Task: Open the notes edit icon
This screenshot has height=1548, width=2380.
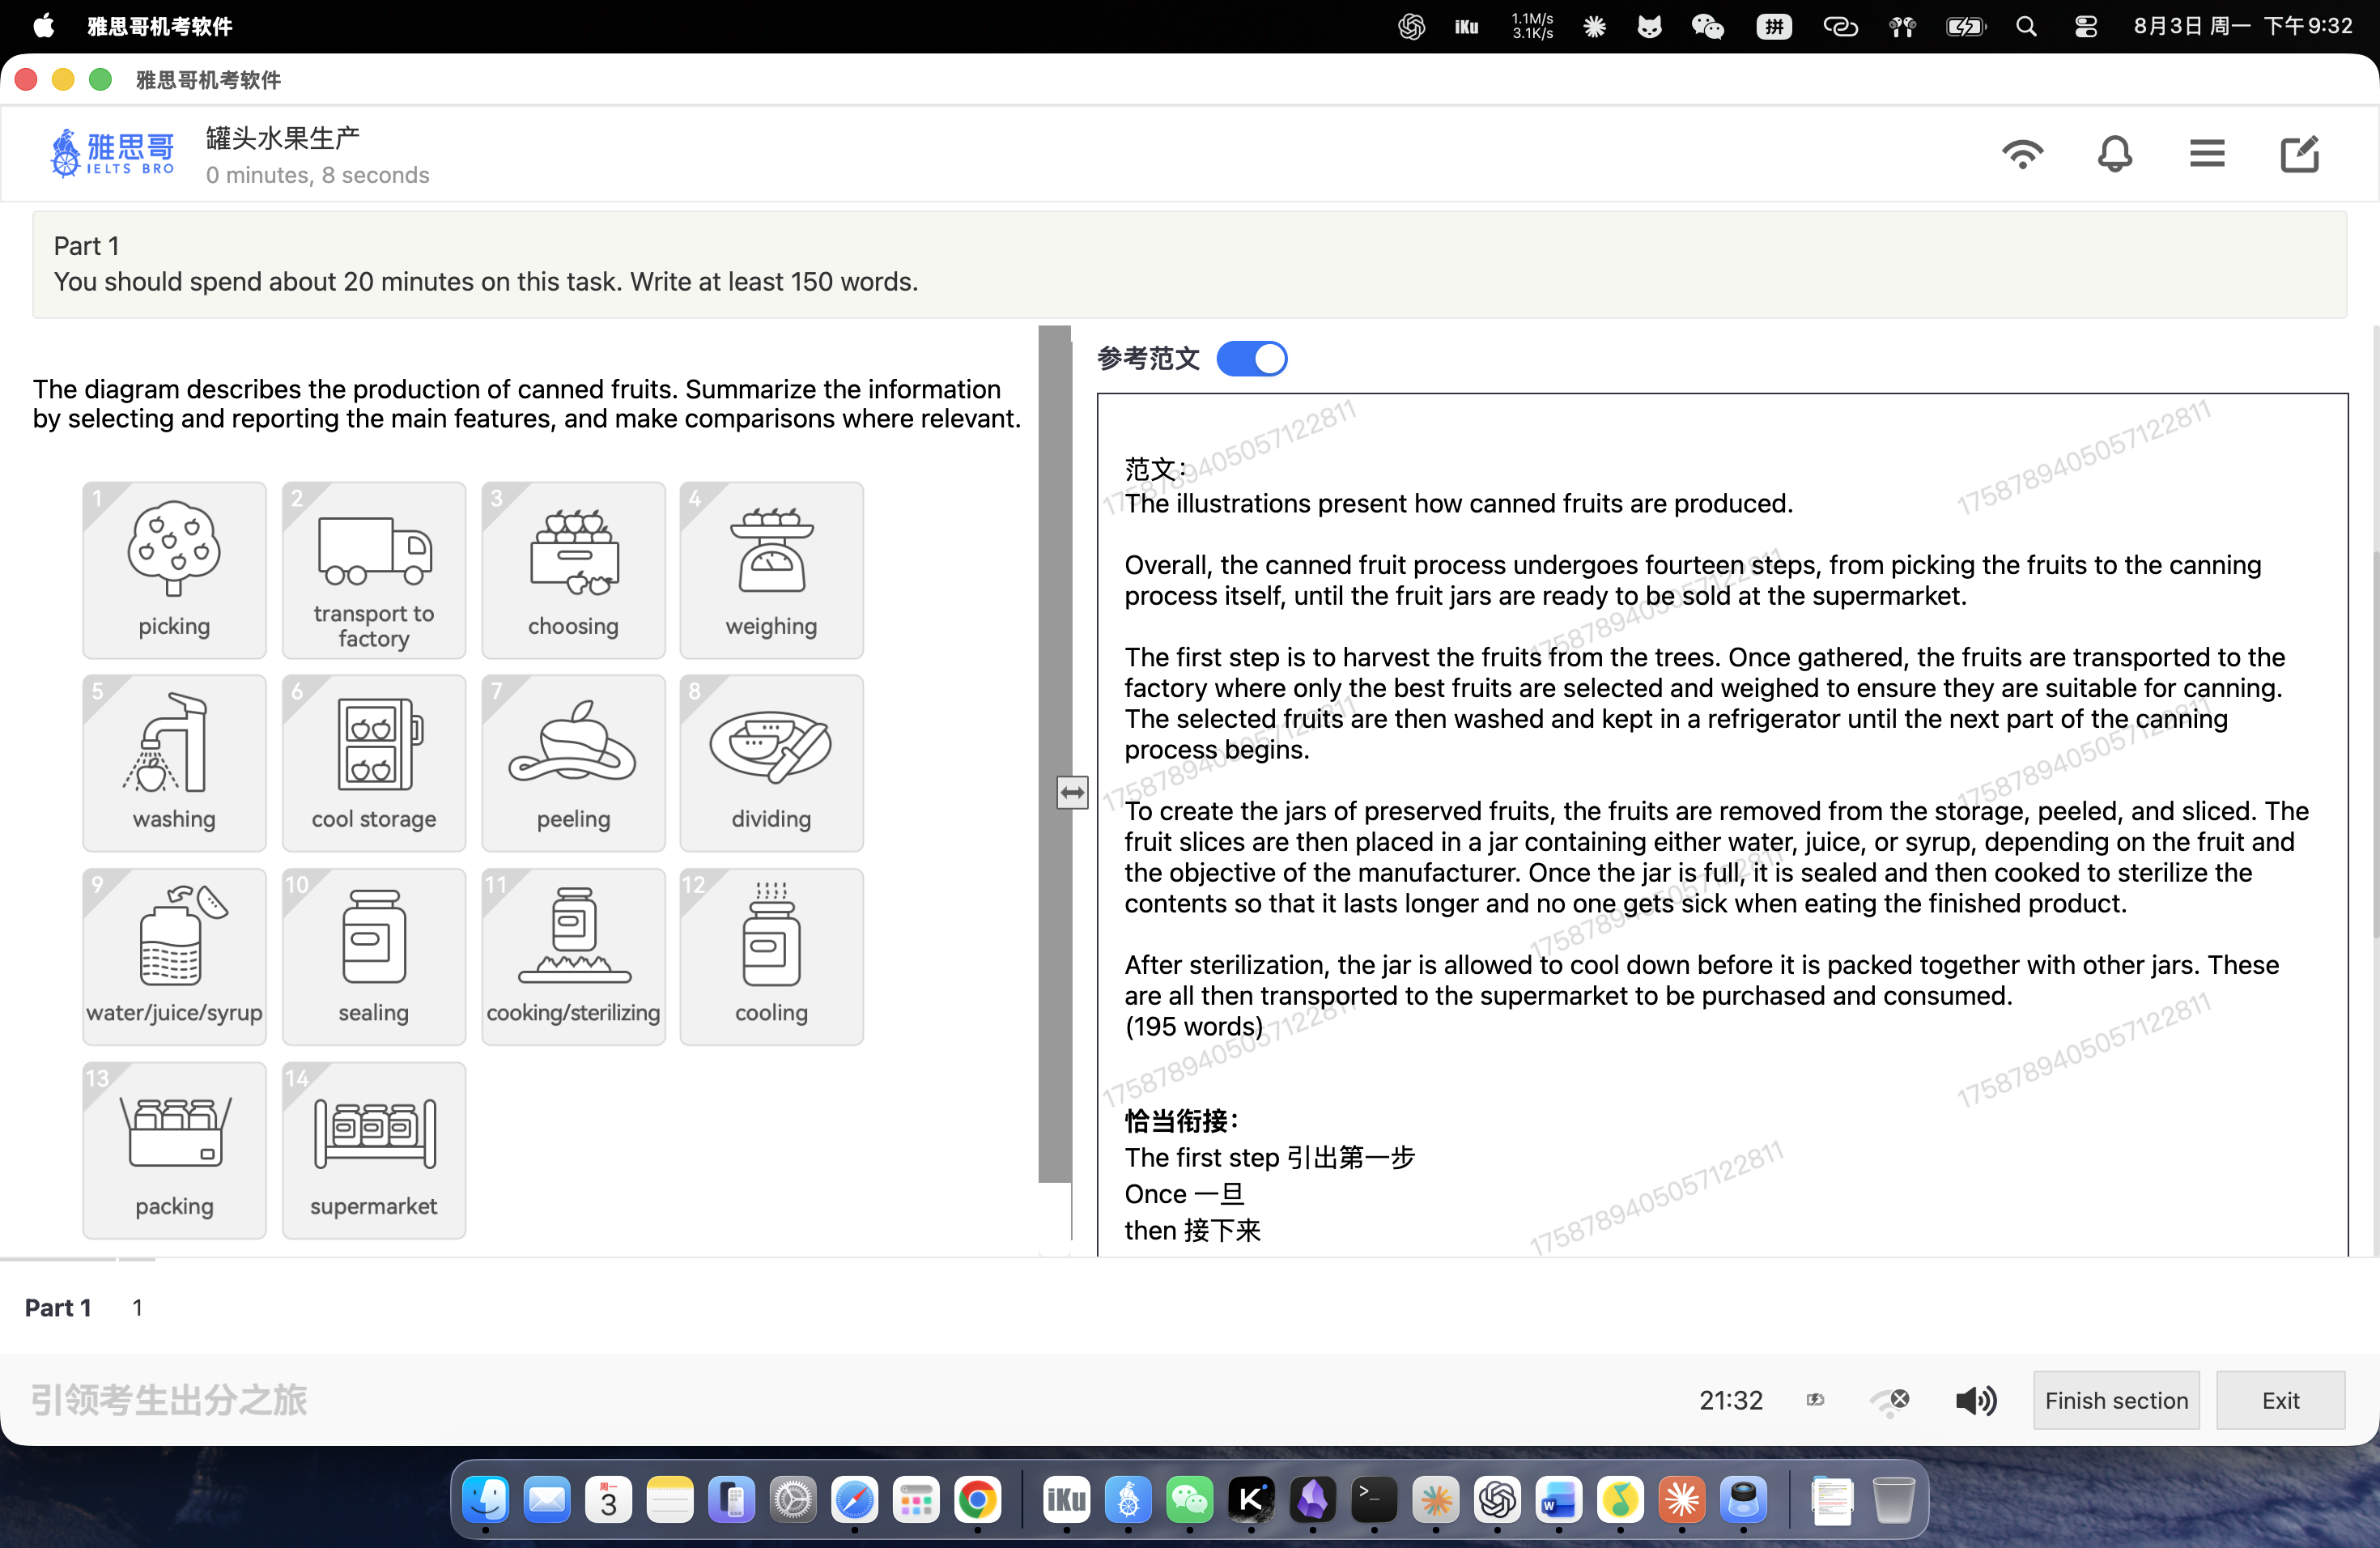Action: pos(2299,154)
